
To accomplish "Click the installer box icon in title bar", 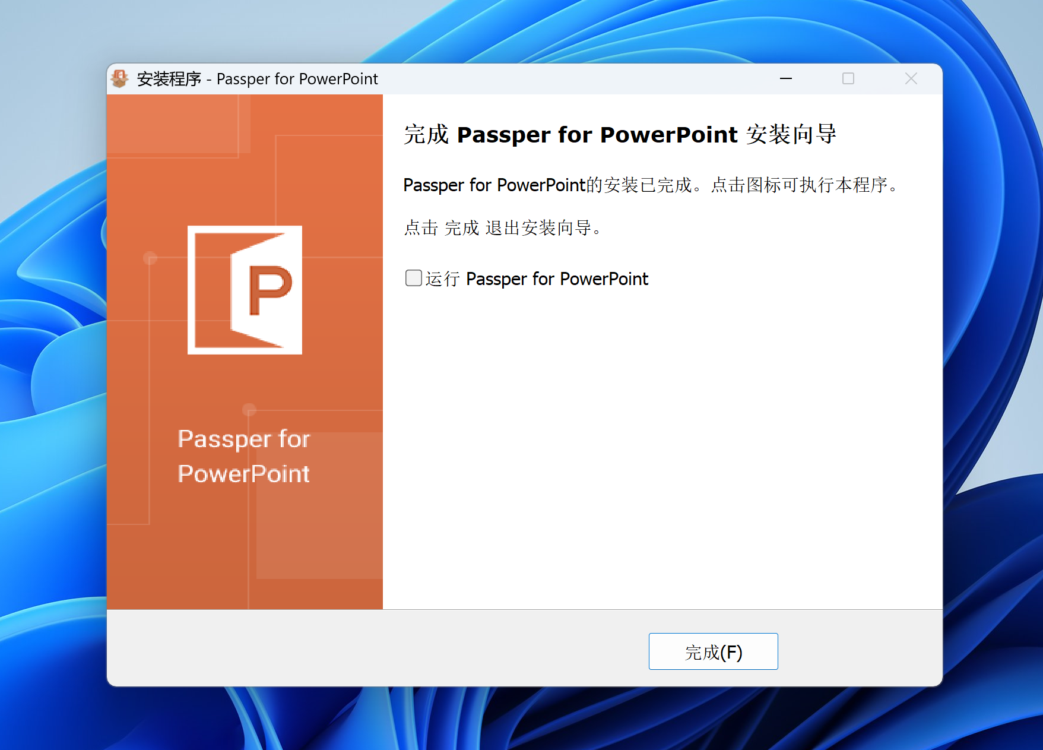I will 120,78.
